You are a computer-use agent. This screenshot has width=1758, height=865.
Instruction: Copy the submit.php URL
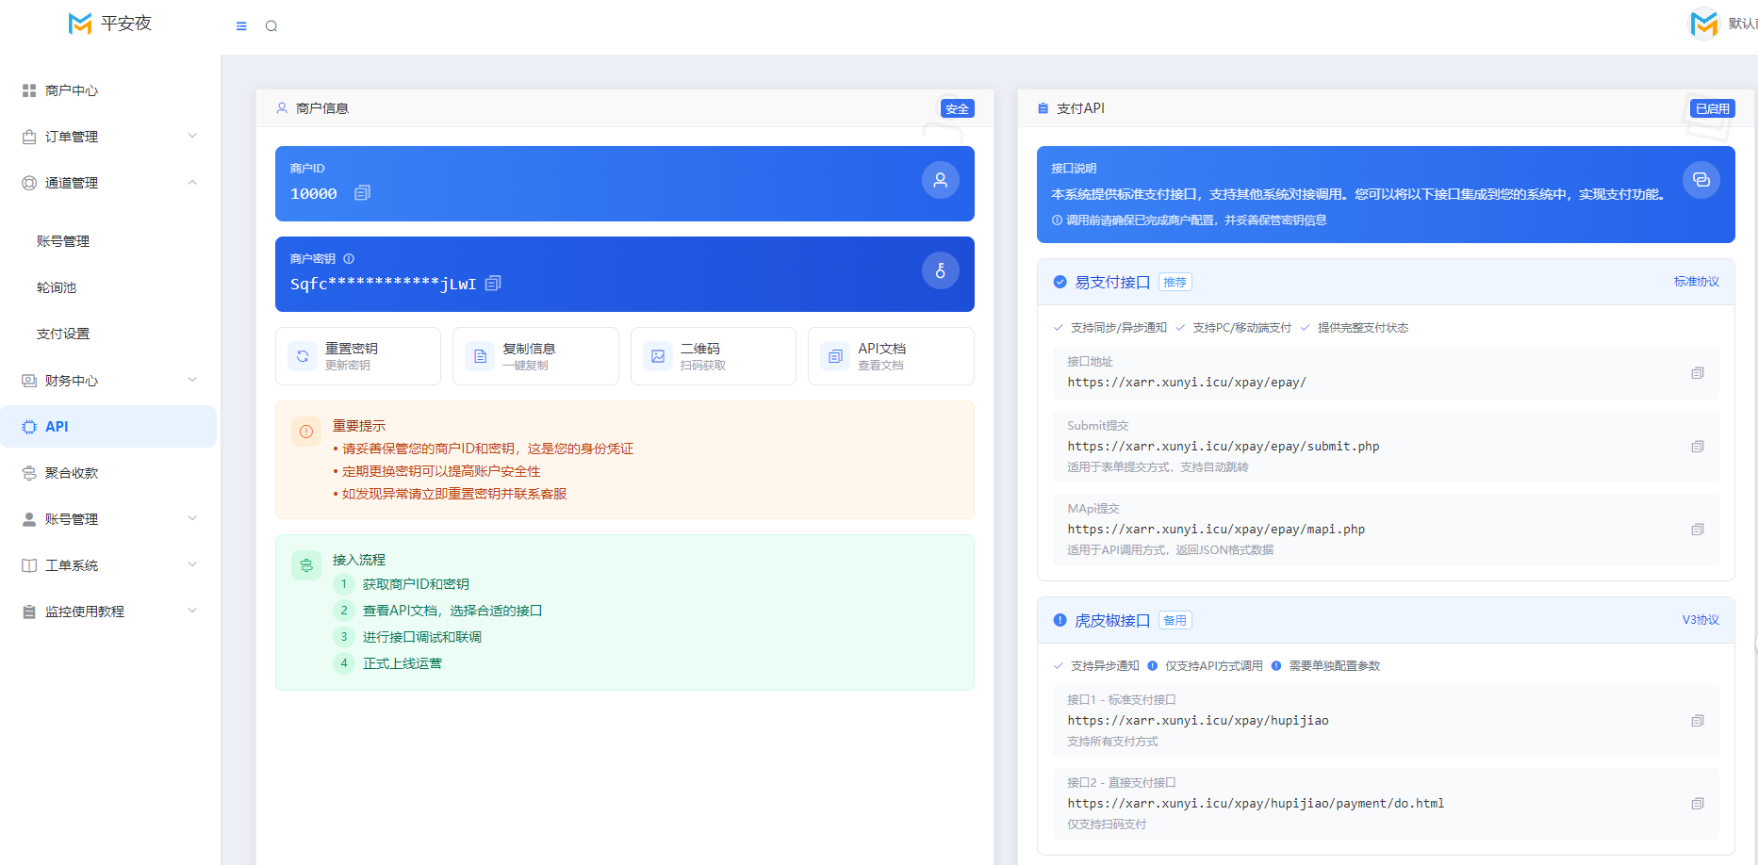point(1698,447)
